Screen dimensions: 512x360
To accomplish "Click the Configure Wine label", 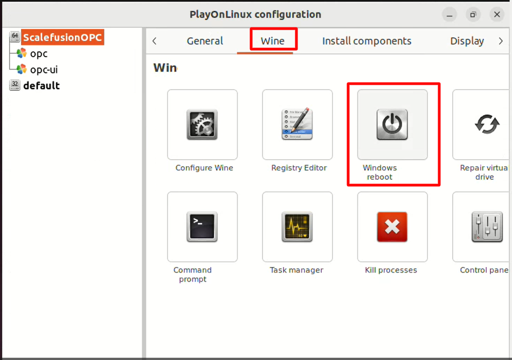I will [x=204, y=168].
